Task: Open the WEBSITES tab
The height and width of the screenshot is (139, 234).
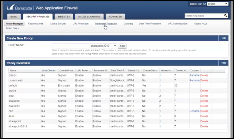Action: click(x=64, y=16)
